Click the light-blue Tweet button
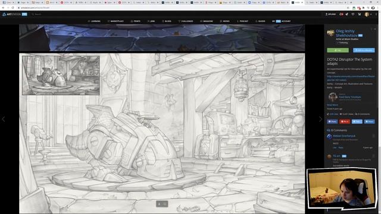Image resolution: width=381 pixels, height=214 pixels. click(x=357, y=121)
